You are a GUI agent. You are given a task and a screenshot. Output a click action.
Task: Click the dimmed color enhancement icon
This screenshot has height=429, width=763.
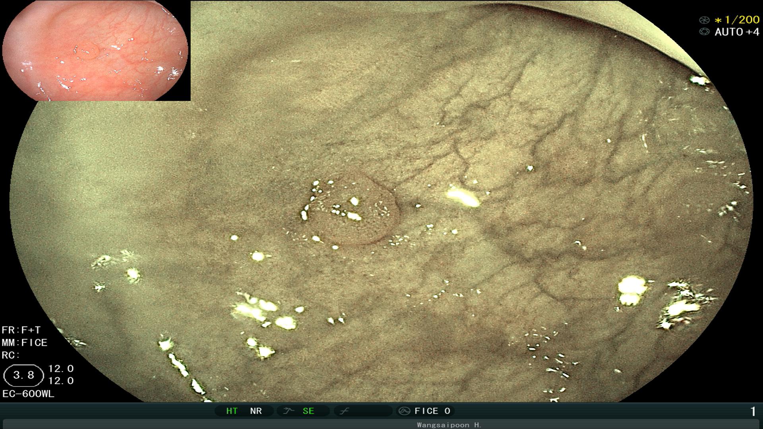pos(344,411)
